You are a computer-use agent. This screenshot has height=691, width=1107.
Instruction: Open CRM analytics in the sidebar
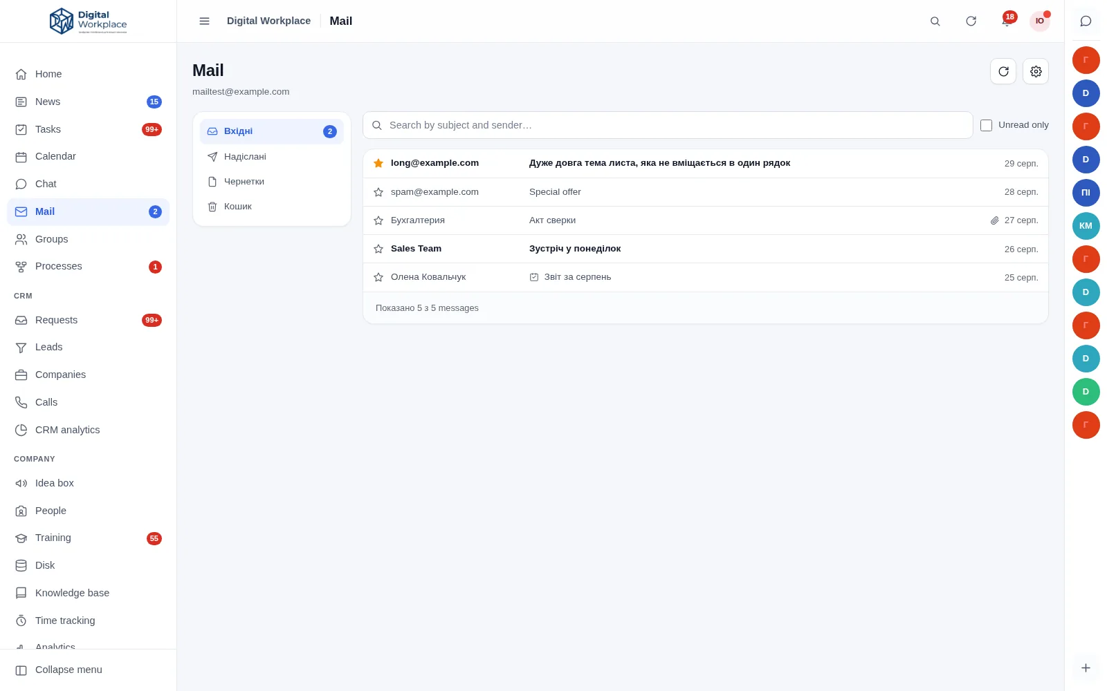click(88, 430)
